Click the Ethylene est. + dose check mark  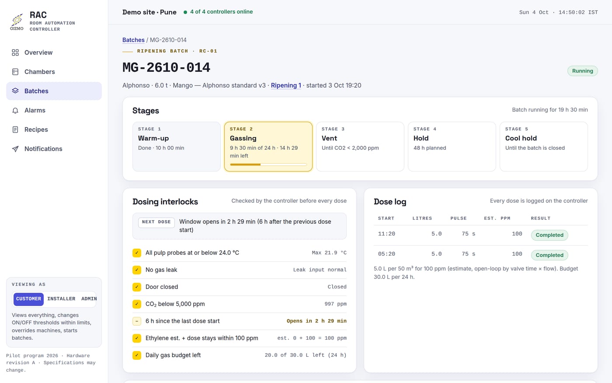click(137, 338)
